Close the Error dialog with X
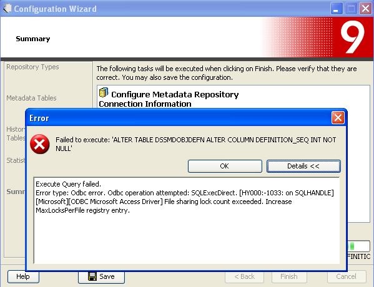 click(338, 117)
